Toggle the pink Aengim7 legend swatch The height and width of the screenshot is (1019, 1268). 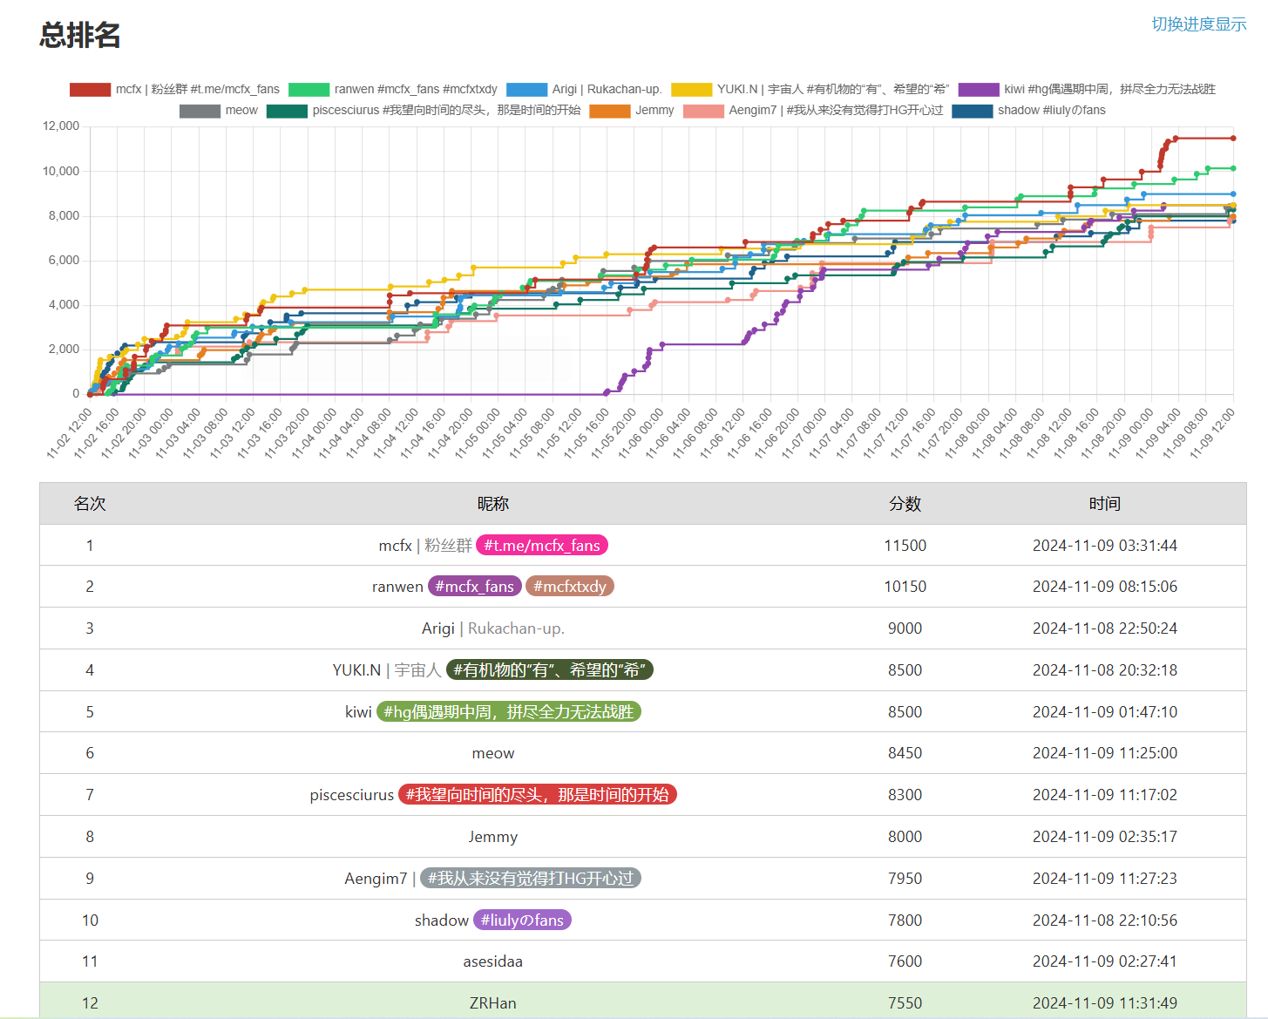704,111
